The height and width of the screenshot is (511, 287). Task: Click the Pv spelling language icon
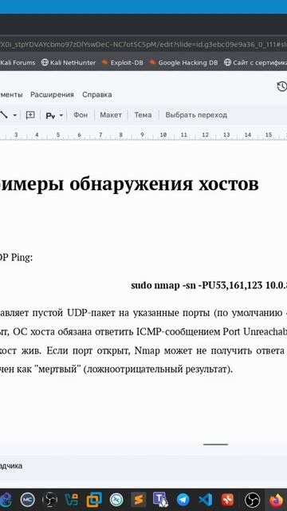pyautogui.click(x=50, y=115)
